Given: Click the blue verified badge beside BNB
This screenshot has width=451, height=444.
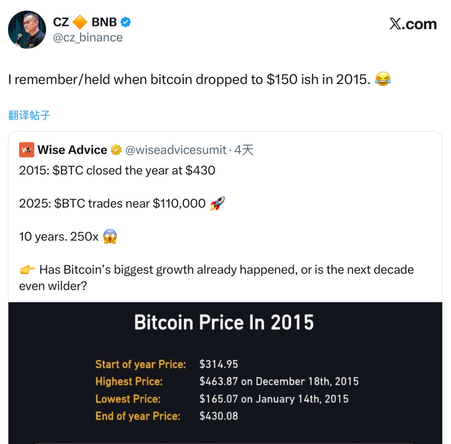Looking at the screenshot, I should 126,22.
